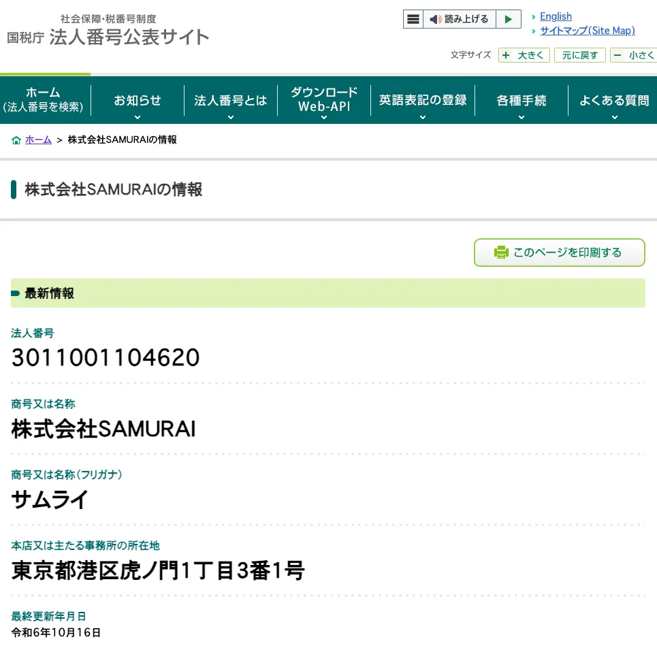
Task: Open よくある質問 navigation menu
Action: coord(614,101)
